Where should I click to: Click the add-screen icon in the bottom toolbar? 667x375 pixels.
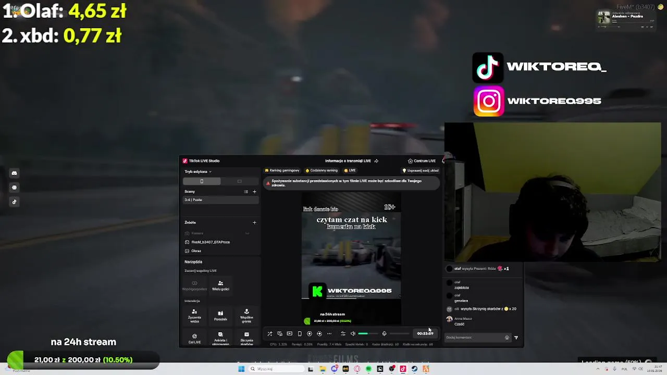(289, 334)
